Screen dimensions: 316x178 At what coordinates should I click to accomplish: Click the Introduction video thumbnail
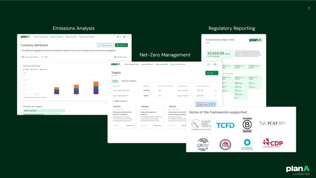(206, 104)
